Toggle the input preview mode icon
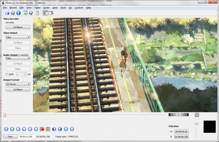Screen dimensions: 219x142 tap(46, 13)
